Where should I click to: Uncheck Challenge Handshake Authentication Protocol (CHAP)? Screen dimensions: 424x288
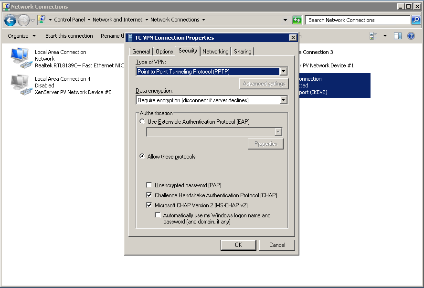(149, 195)
